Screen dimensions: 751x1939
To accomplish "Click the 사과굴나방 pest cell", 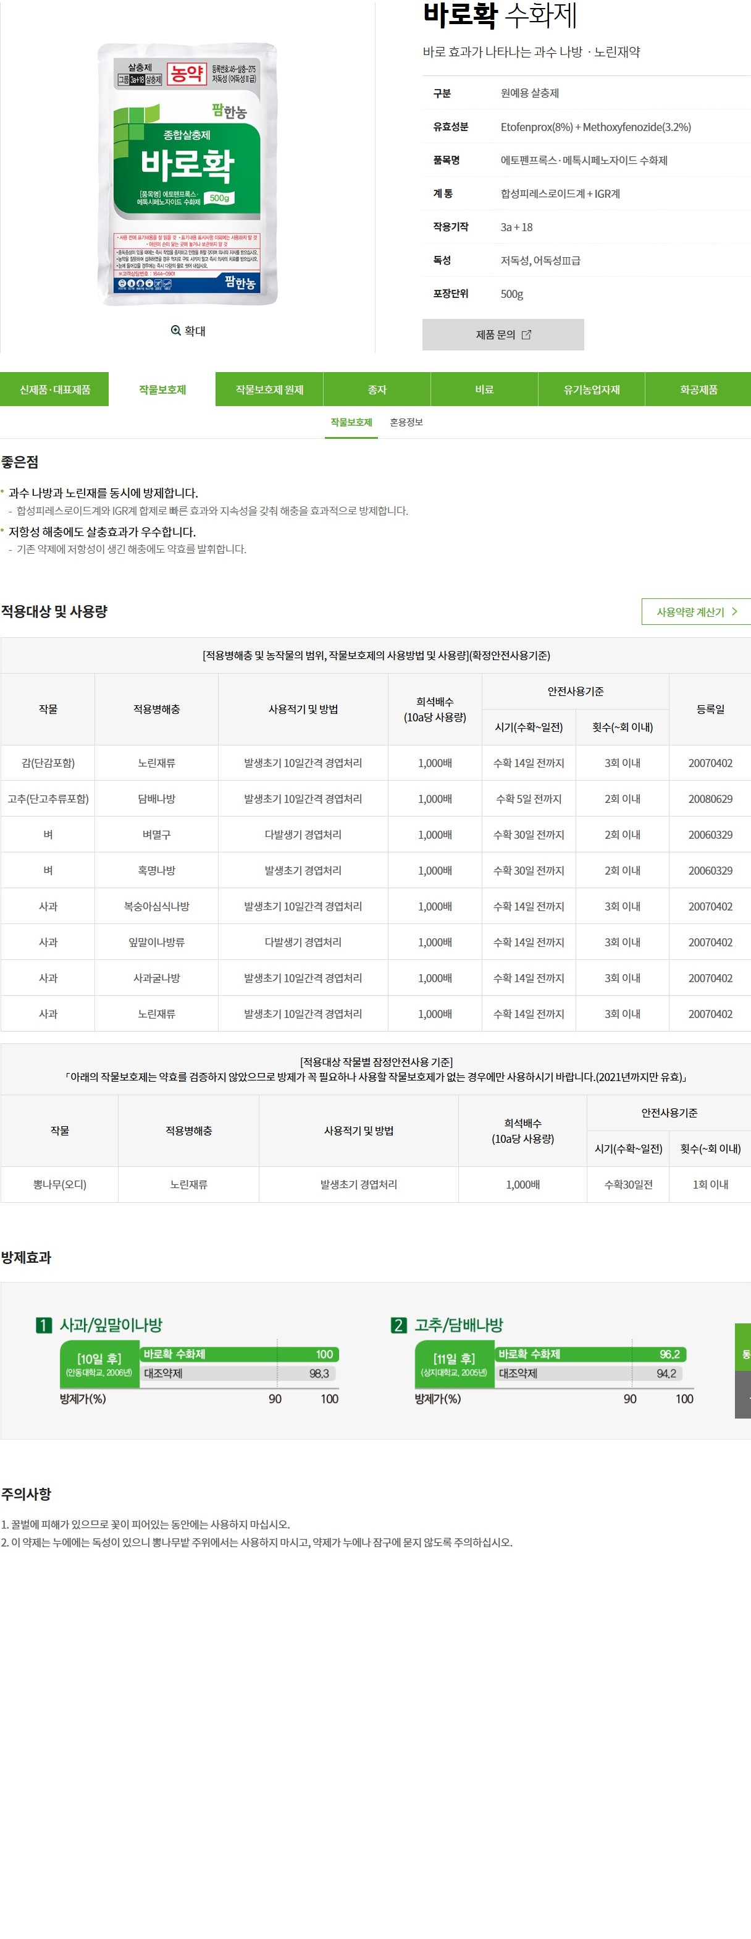I will 156,978.
